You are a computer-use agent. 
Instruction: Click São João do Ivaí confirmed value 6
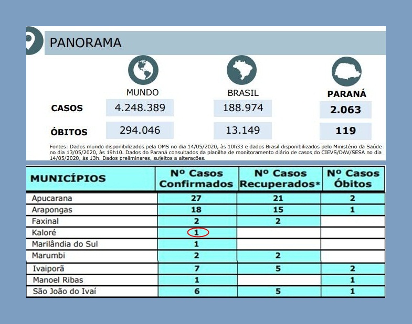pyautogui.click(x=197, y=291)
